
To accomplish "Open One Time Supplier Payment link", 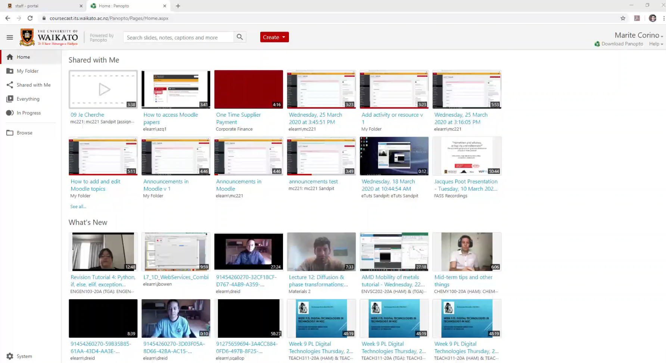I will [238, 118].
